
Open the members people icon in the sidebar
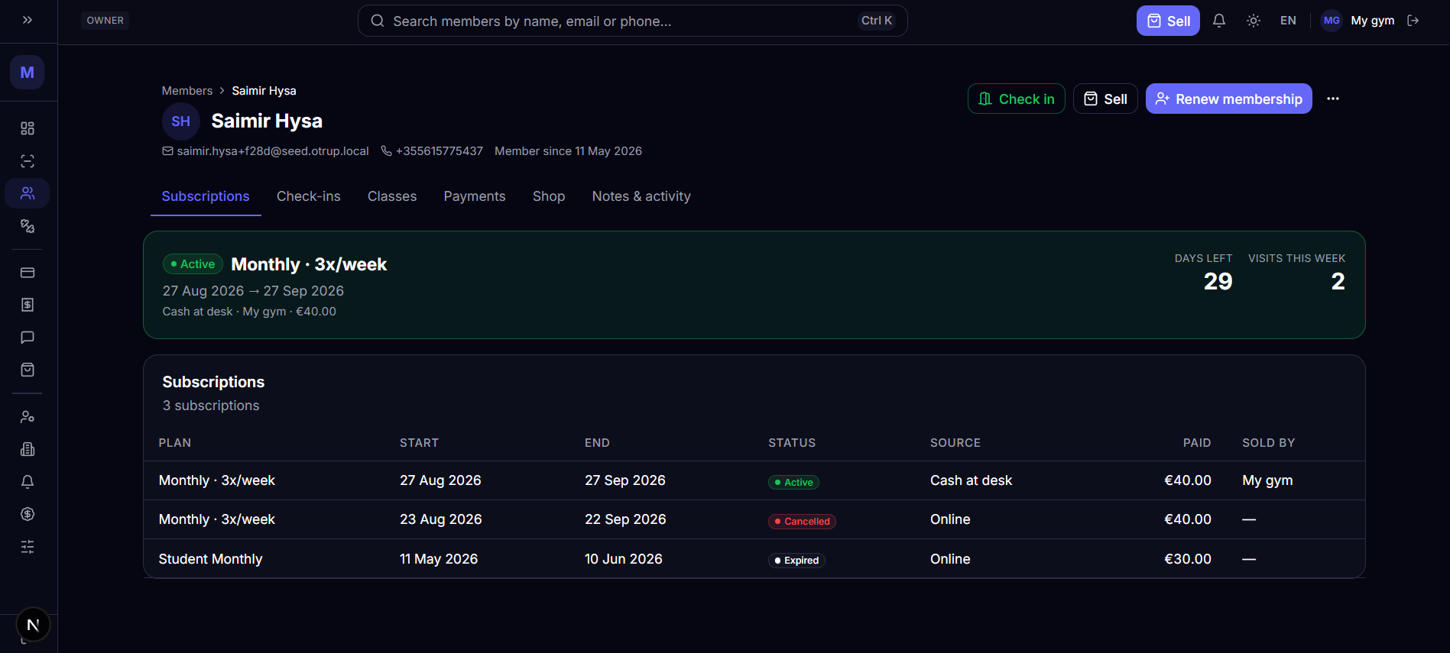[x=28, y=193]
